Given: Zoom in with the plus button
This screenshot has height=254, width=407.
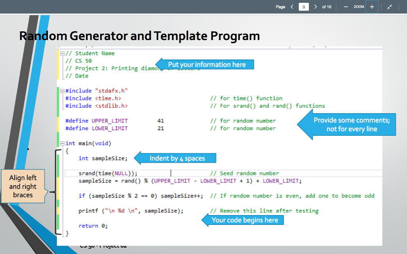Looking at the screenshot, I should (x=372, y=7).
